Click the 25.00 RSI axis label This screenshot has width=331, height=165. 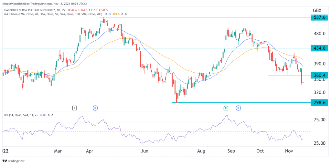(319, 143)
